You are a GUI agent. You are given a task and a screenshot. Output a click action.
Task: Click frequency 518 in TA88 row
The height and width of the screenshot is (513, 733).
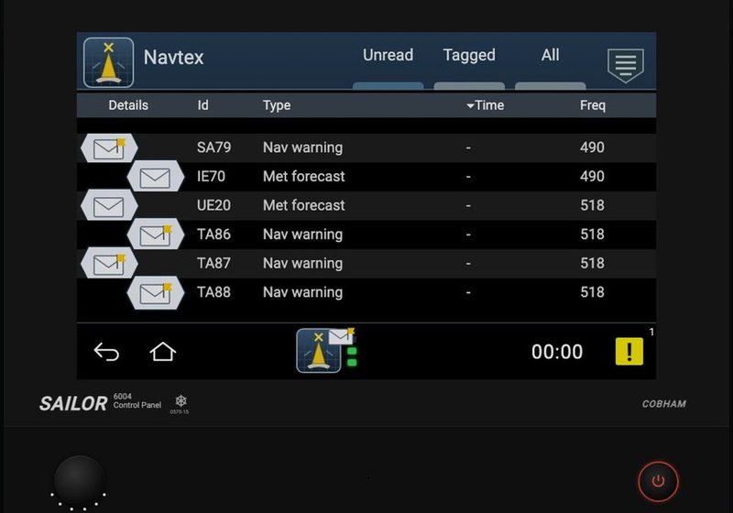coord(592,292)
